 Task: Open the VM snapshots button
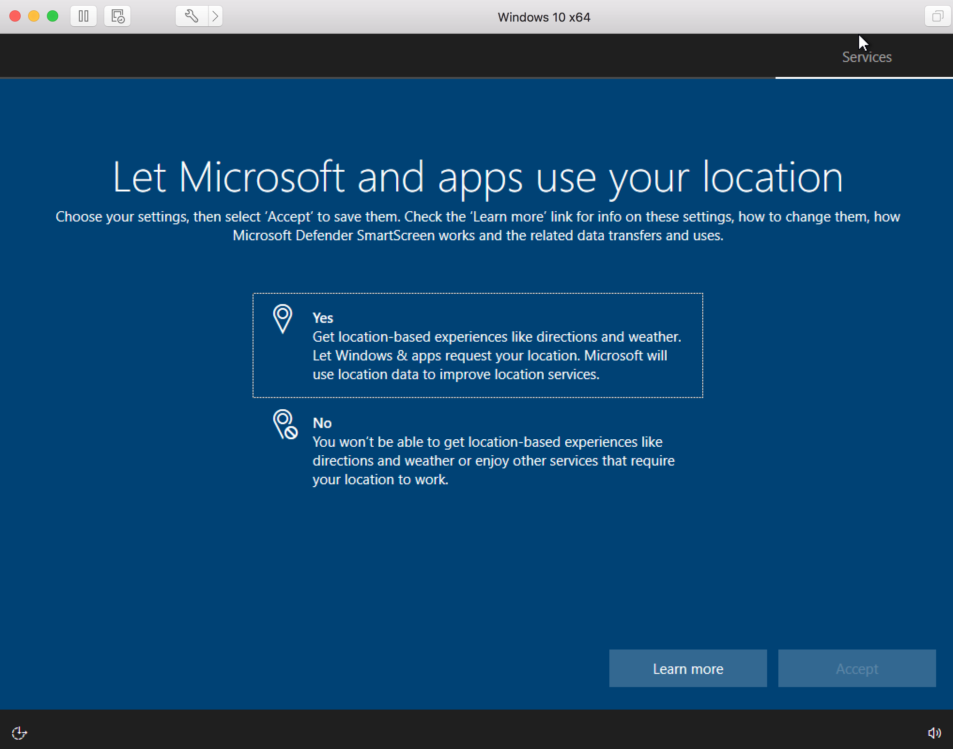click(x=117, y=16)
